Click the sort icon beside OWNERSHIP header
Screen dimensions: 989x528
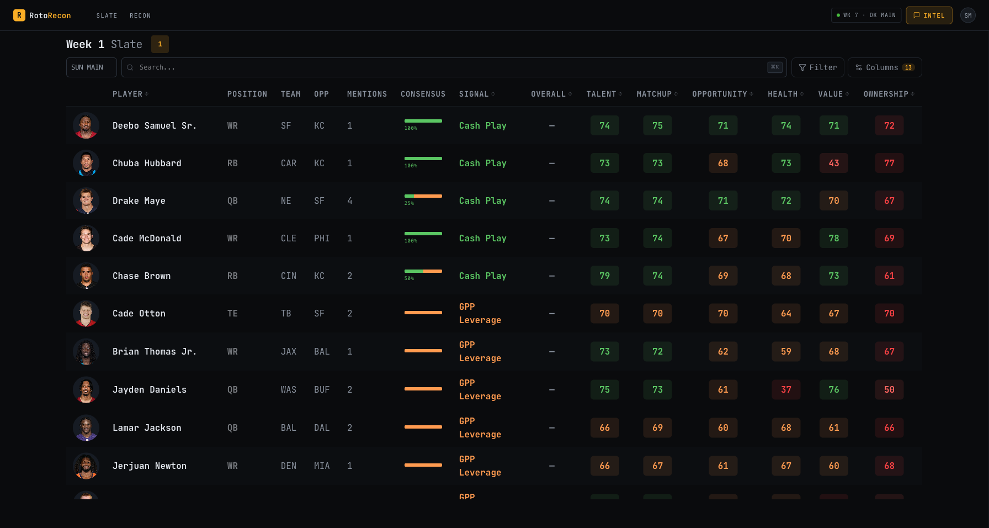(x=913, y=94)
